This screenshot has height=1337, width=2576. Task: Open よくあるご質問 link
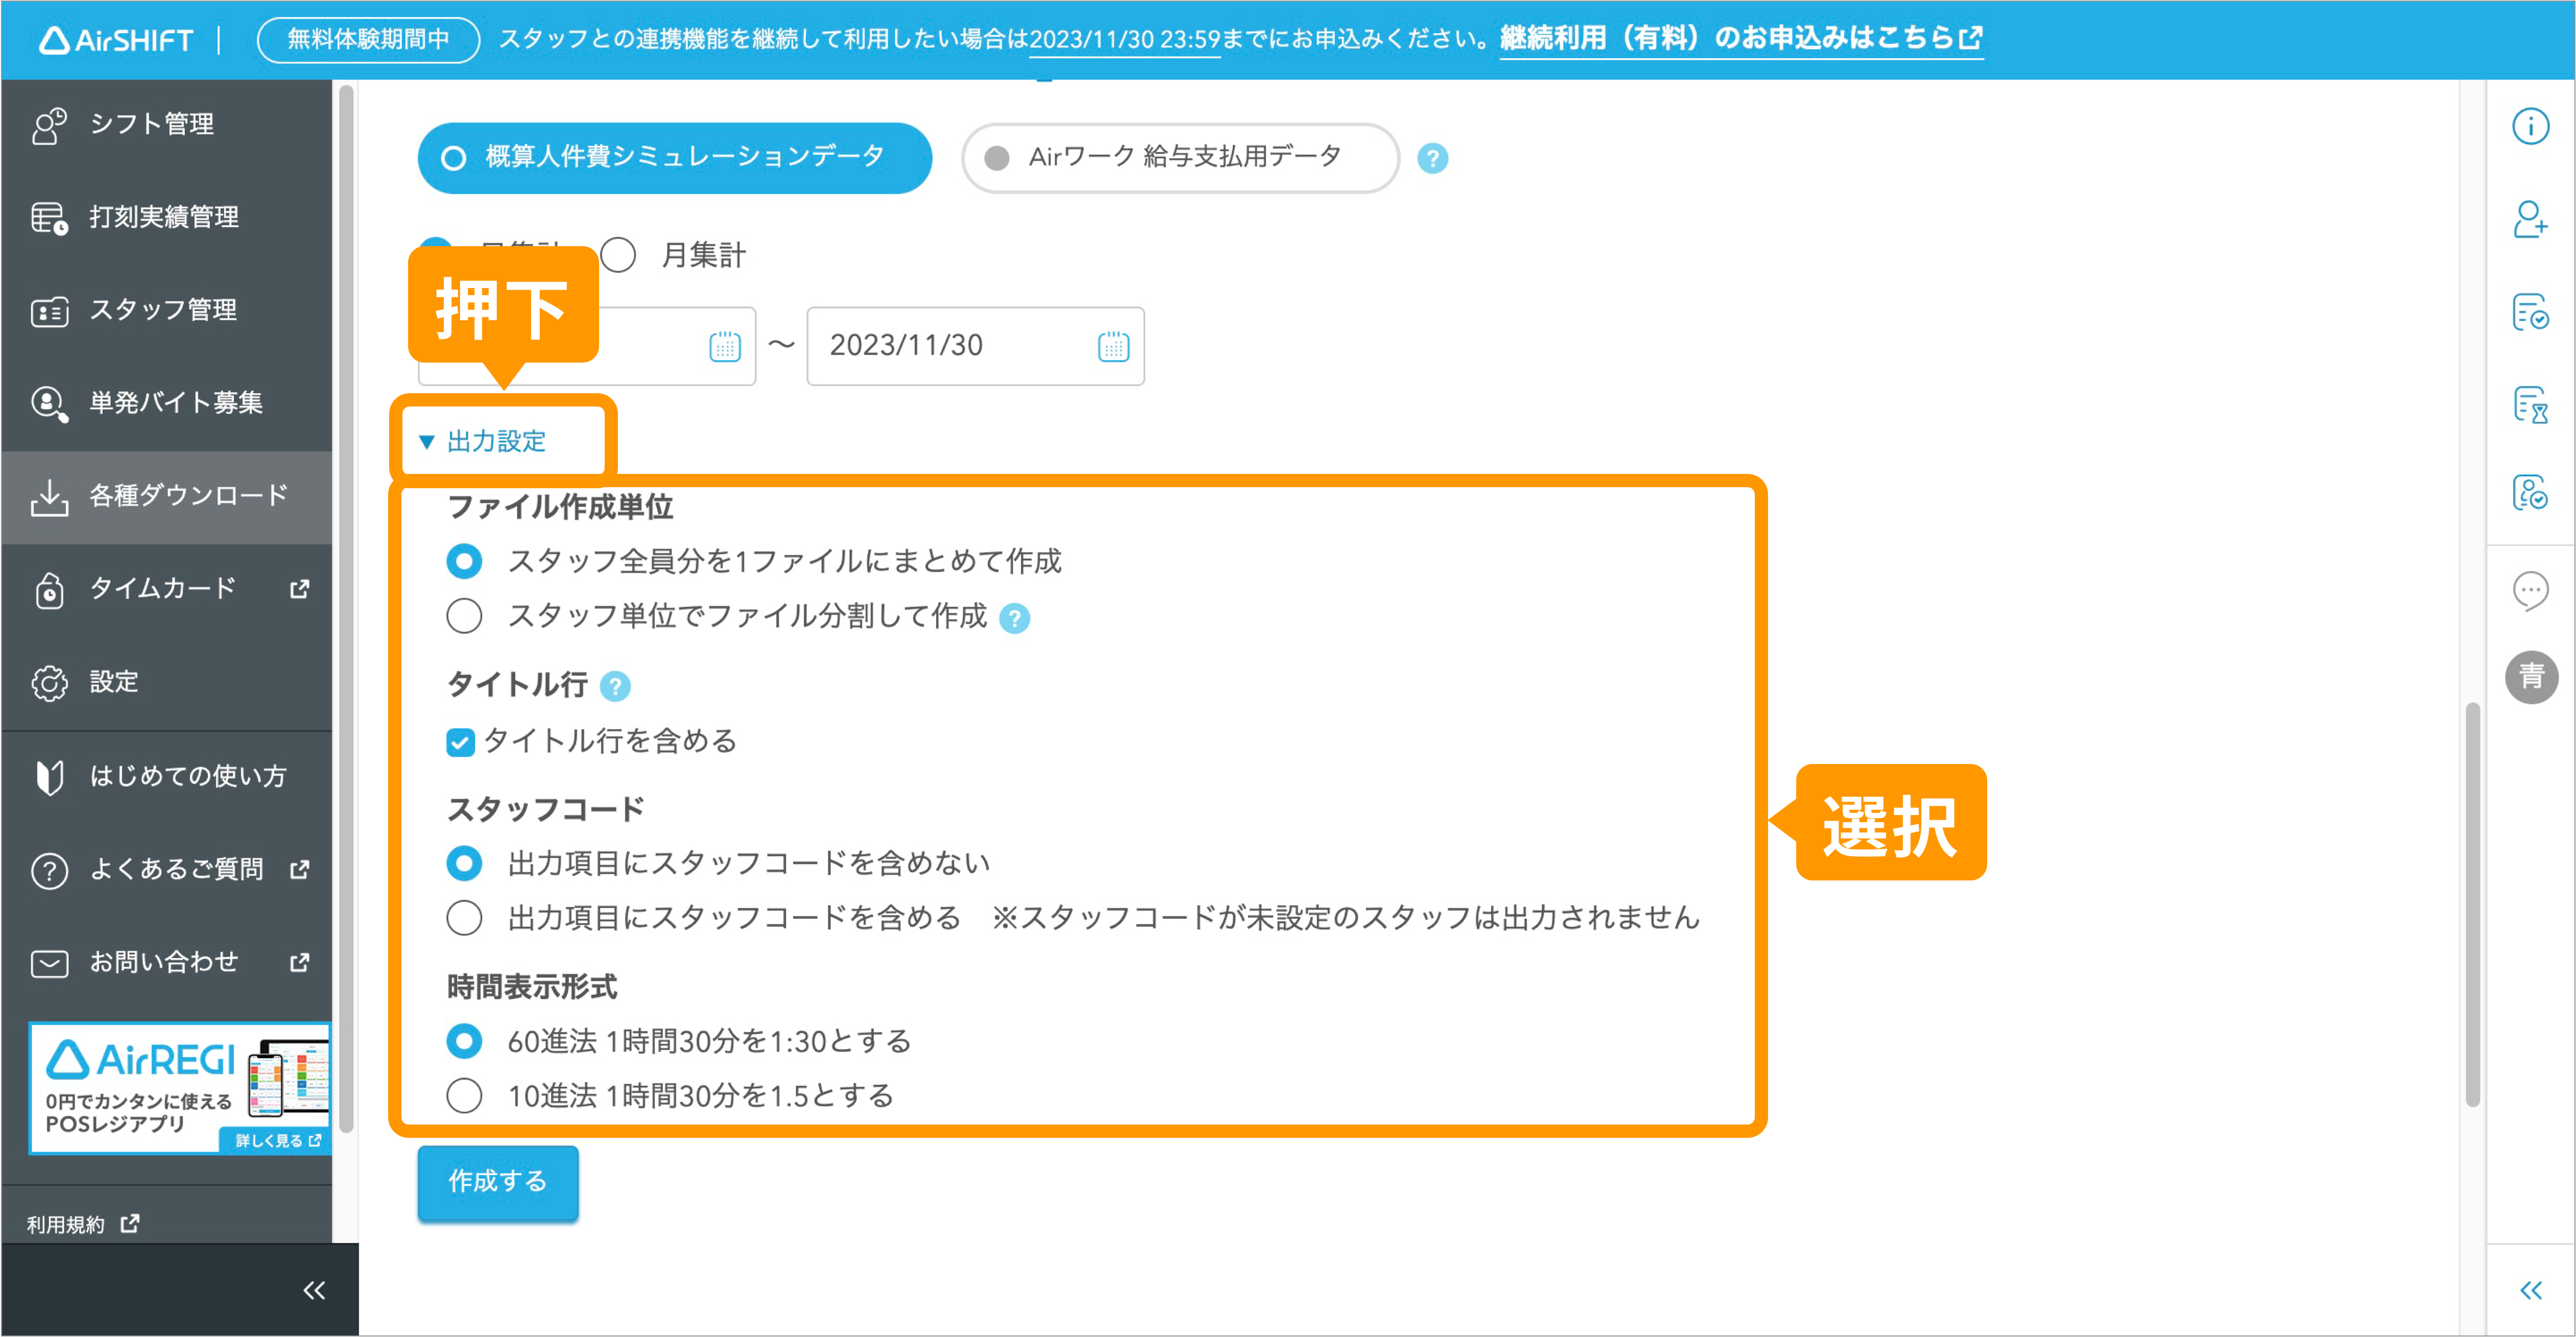[166, 870]
